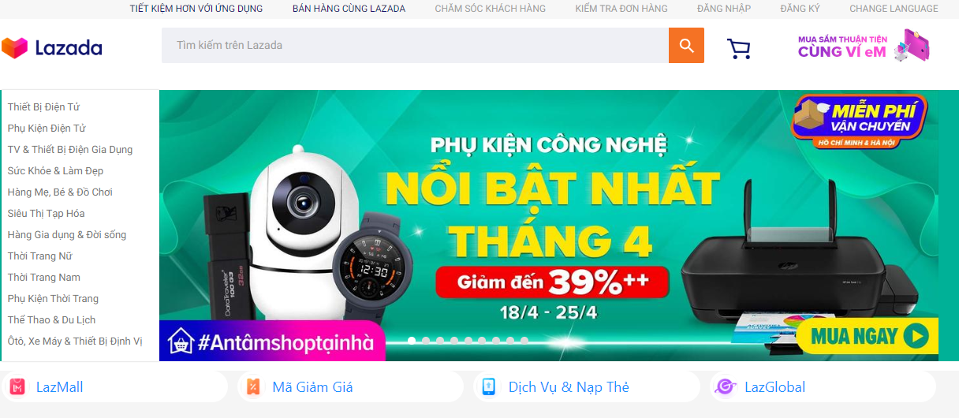Click the KIỂM TRA ĐƠN HÀNG link

(x=621, y=9)
